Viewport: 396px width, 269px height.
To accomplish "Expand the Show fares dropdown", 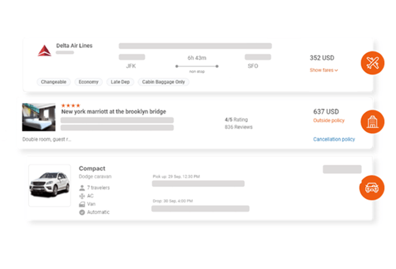I will (x=324, y=70).
